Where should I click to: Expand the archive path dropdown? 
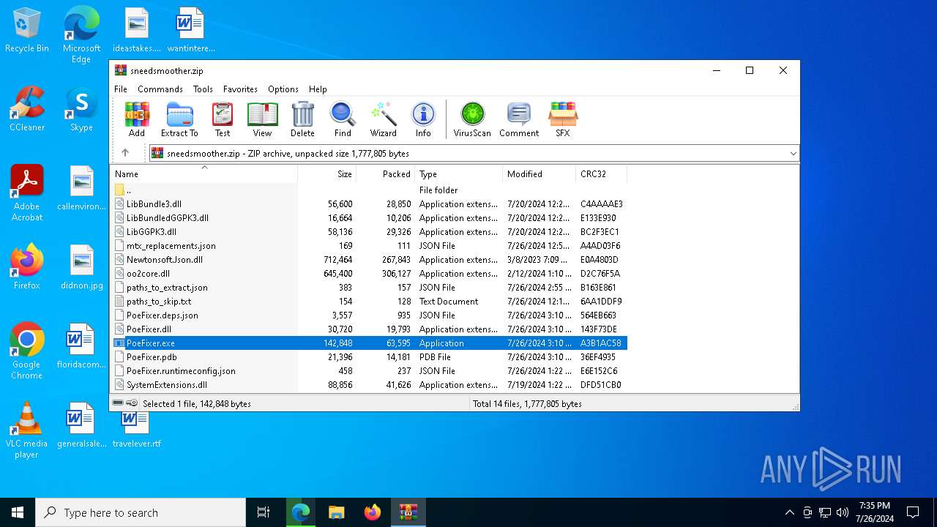793,154
